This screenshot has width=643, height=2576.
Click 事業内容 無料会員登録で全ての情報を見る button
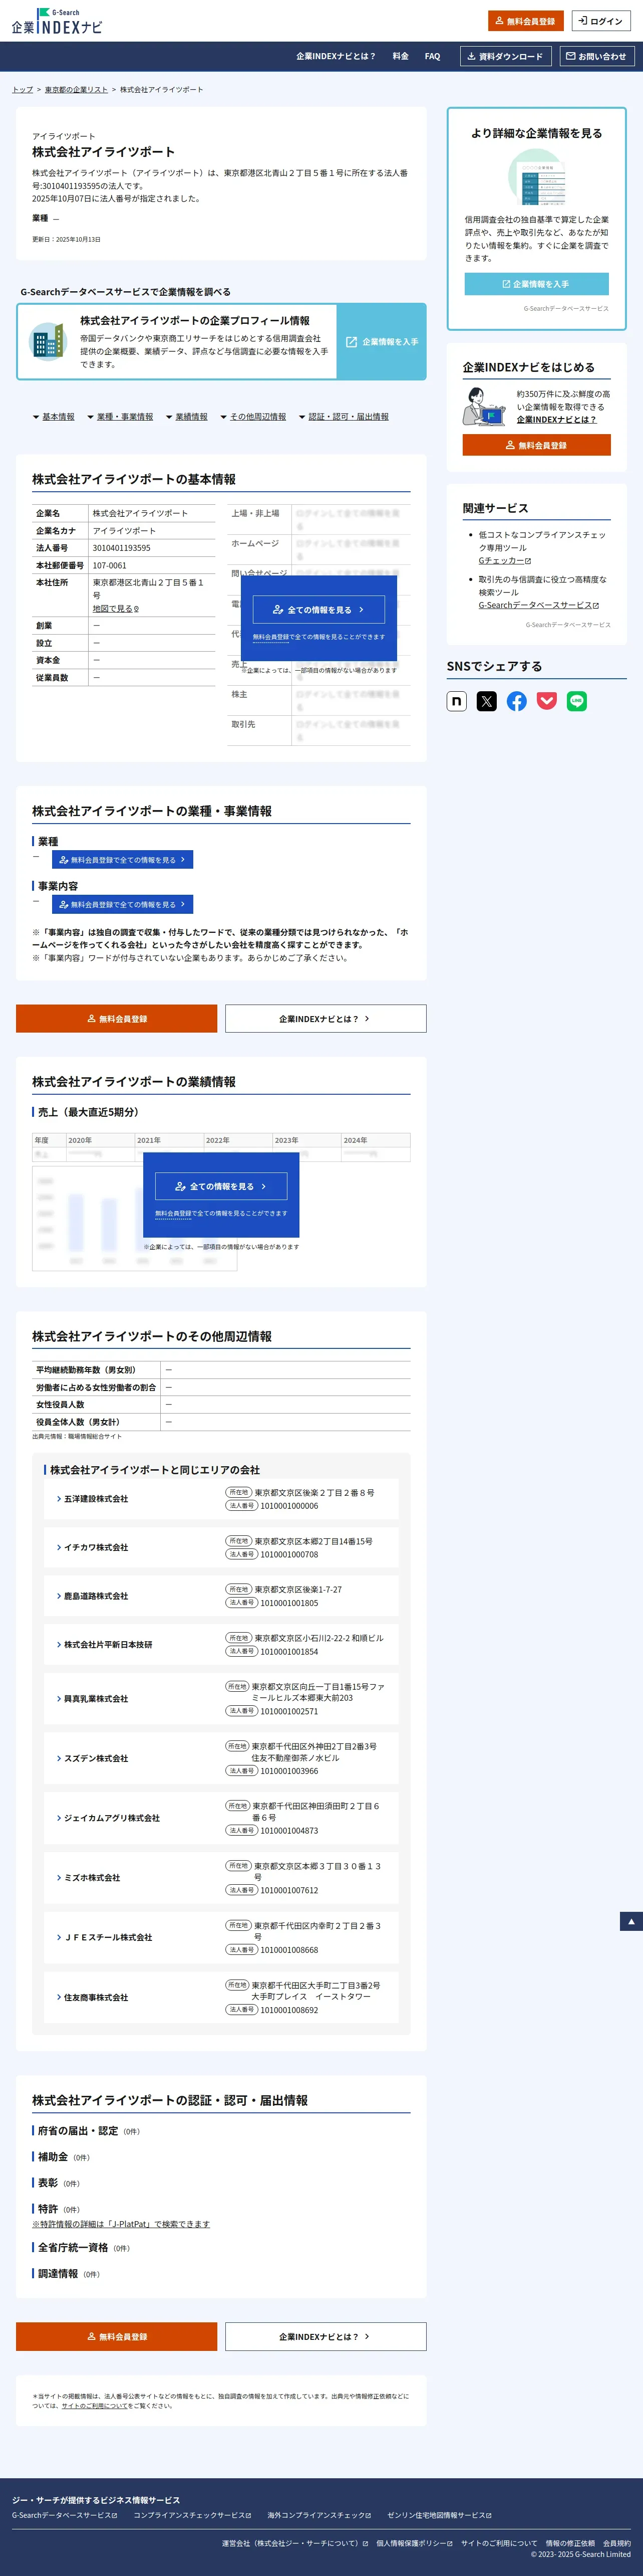click(x=123, y=904)
